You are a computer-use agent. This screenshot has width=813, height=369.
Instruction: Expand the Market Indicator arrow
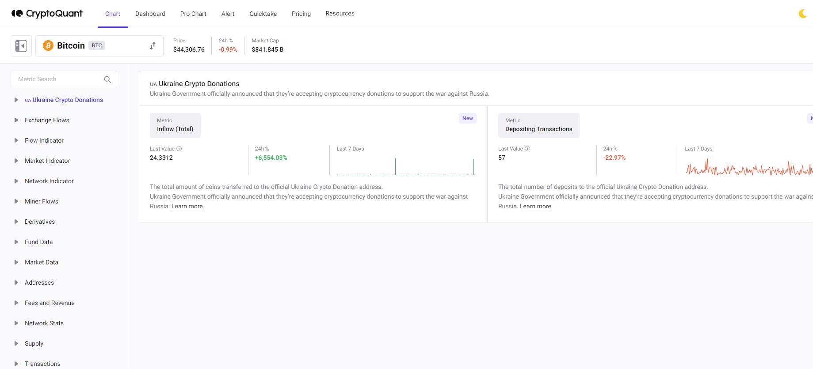click(16, 161)
